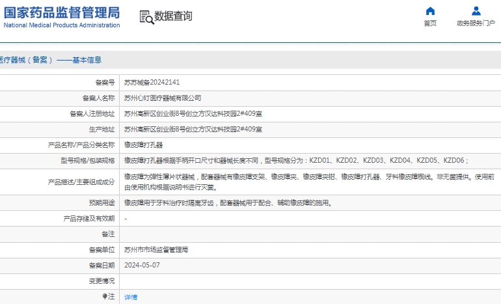Click the product description paragraph text
This screenshot has width=501, height=304.
309,182
